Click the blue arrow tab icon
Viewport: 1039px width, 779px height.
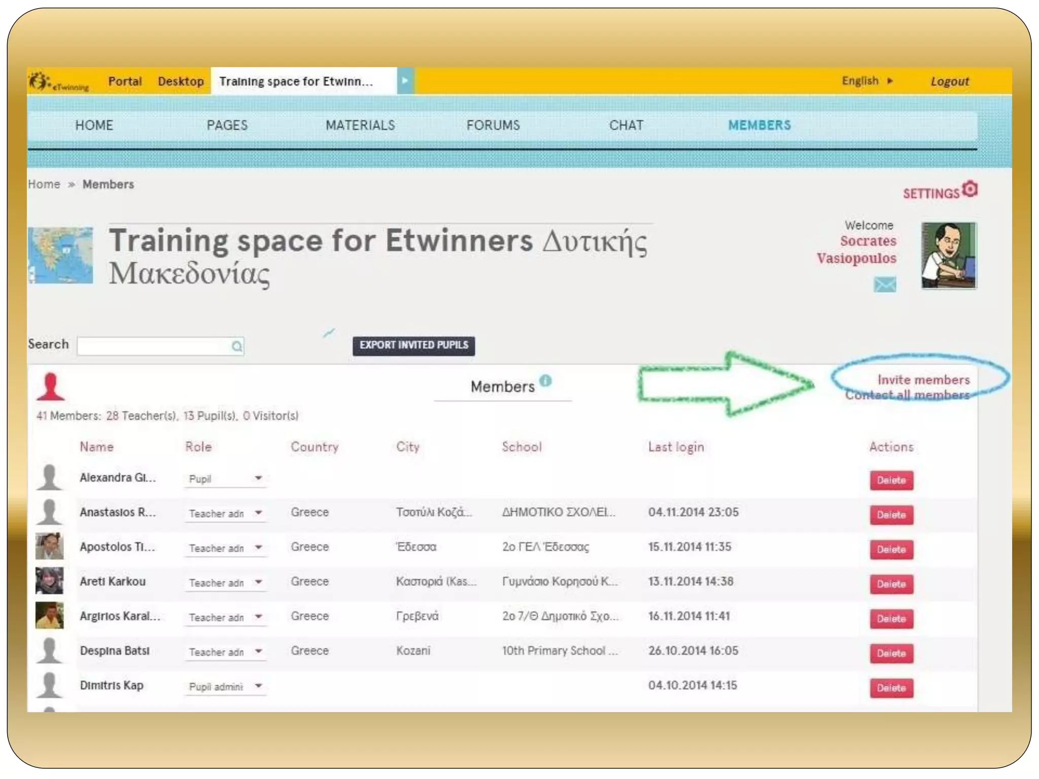point(405,81)
